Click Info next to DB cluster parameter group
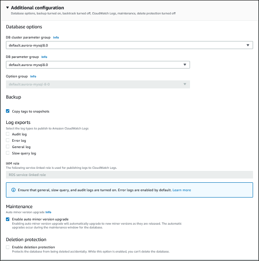The height and width of the screenshot is (261, 259). click(56, 37)
